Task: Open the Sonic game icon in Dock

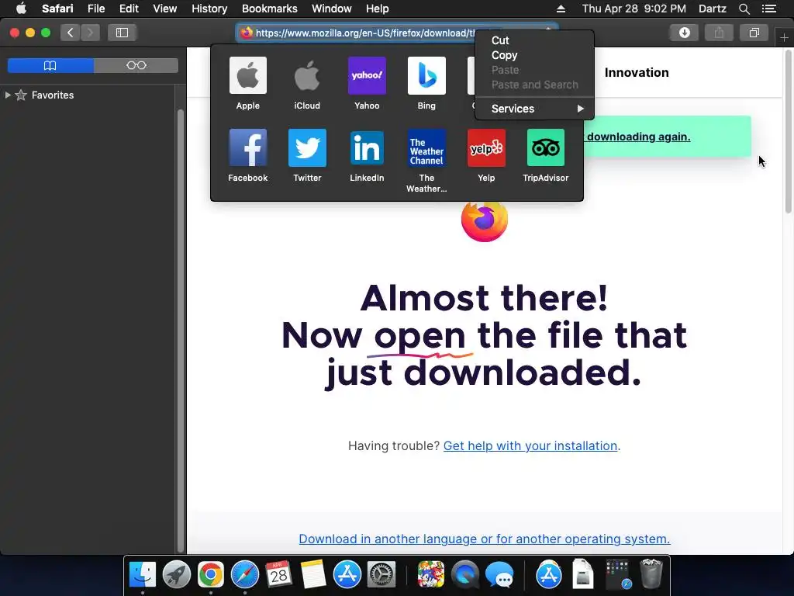Action: (431, 575)
